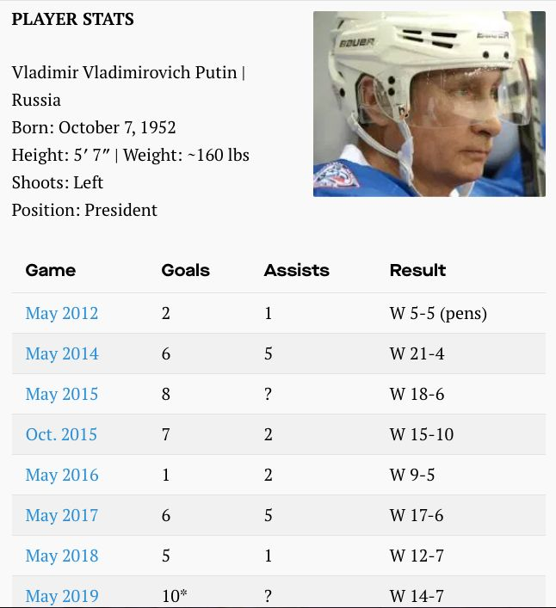Click the 10* goals cell with asterisk
556x608 pixels.
[175, 595]
